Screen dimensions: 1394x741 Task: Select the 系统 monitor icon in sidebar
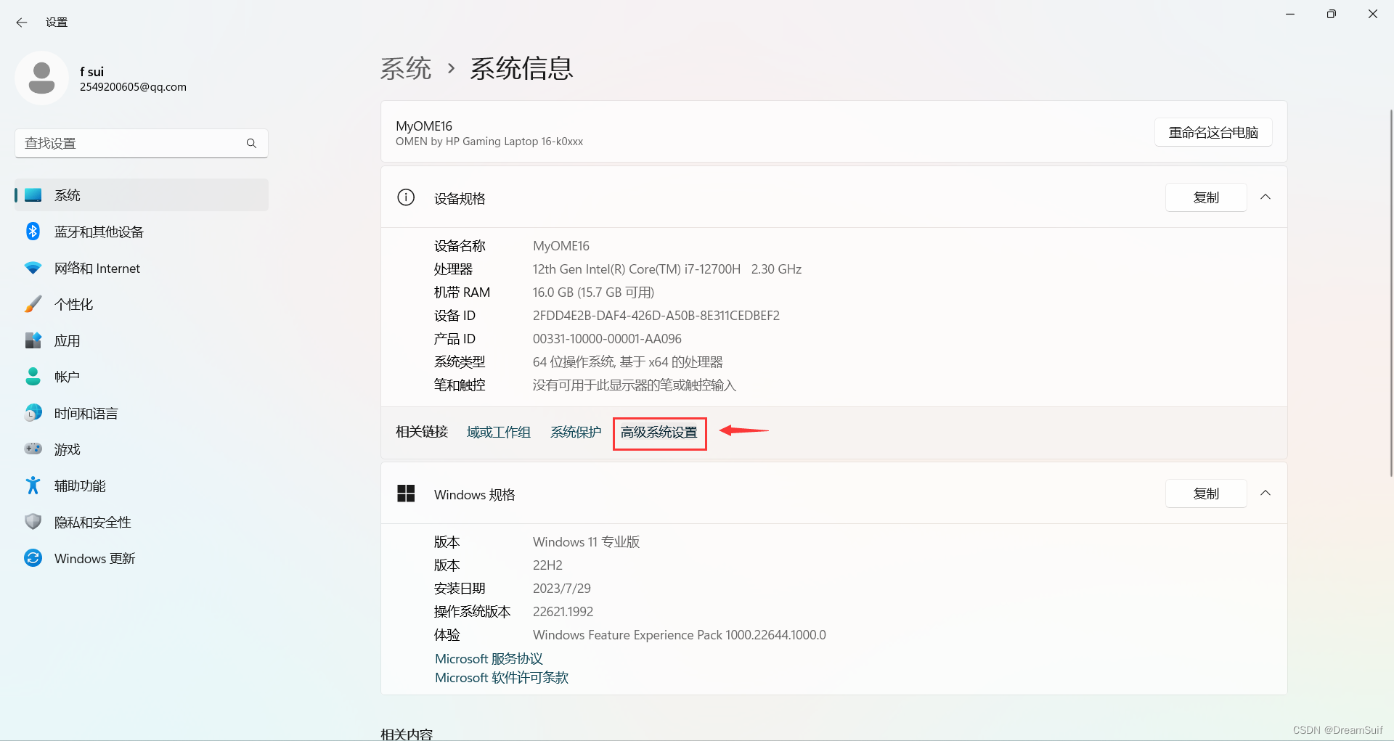click(x=33, y=195)
